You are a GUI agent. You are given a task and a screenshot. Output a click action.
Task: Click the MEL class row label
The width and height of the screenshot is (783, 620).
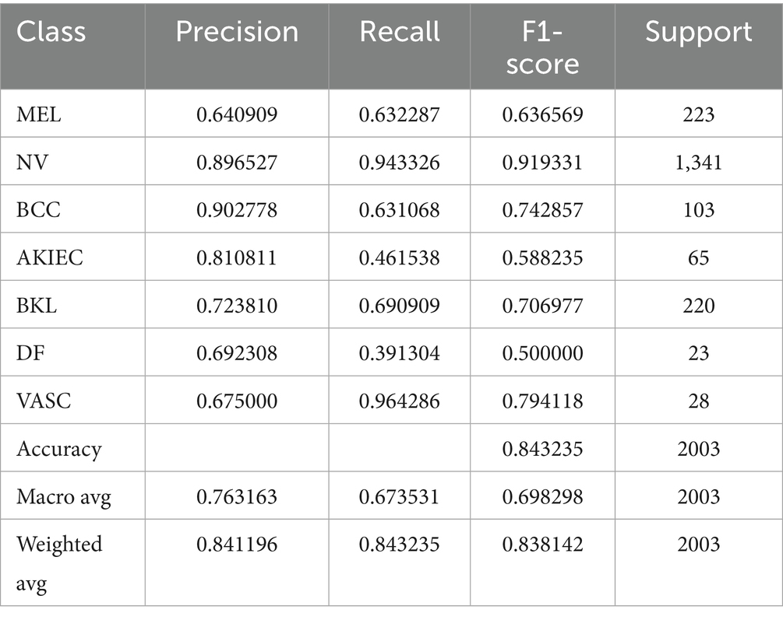pos(39,114)
